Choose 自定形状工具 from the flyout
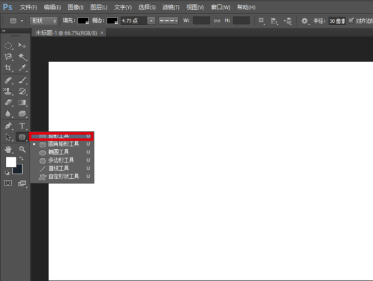The width and height of the screenshot is (373, 281). click(x=62, y=176)
